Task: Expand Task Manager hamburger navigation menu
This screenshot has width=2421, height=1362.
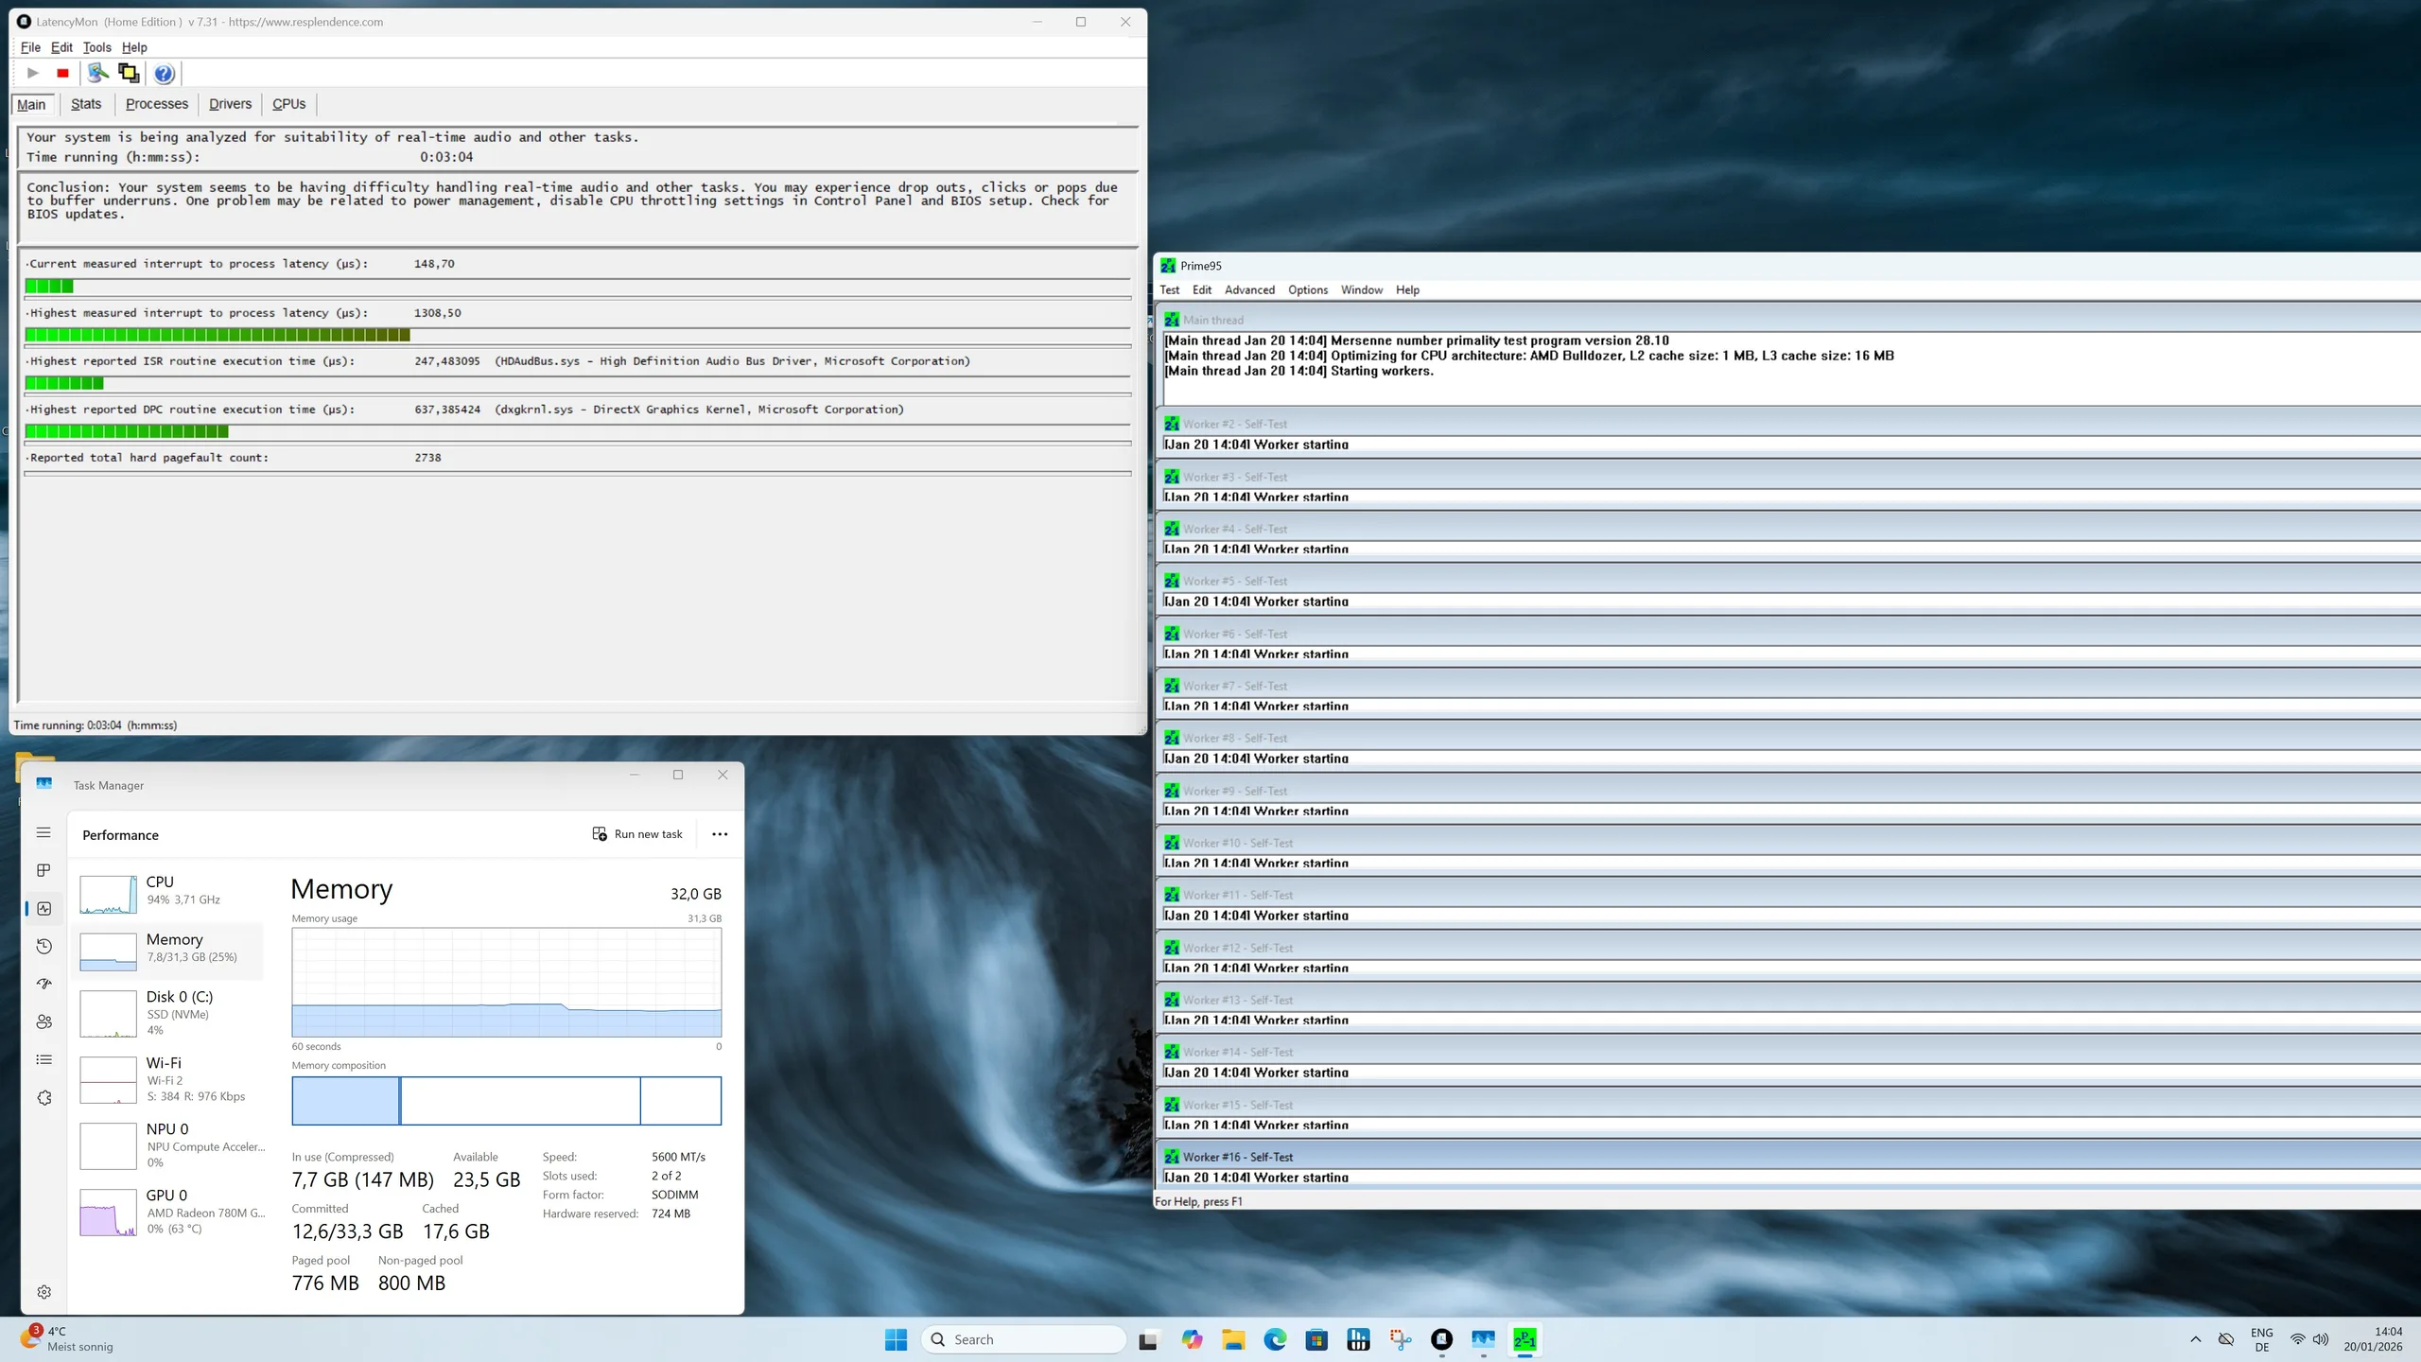Action: (x=44, y=832)
